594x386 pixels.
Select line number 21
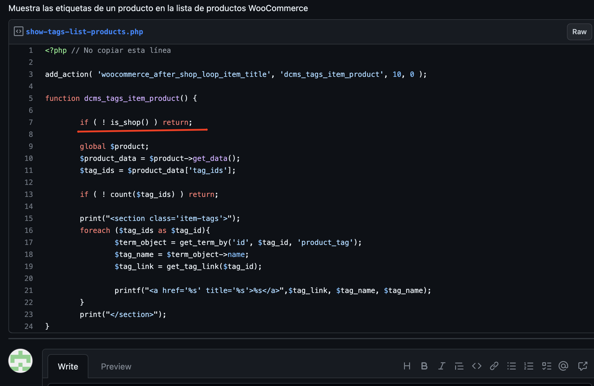click(x=29, y=291)
